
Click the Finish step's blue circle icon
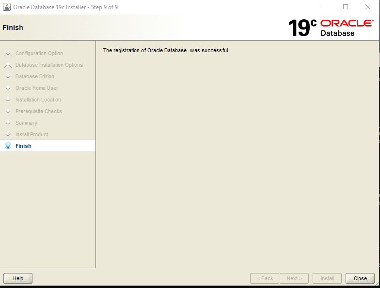[8, 146]
